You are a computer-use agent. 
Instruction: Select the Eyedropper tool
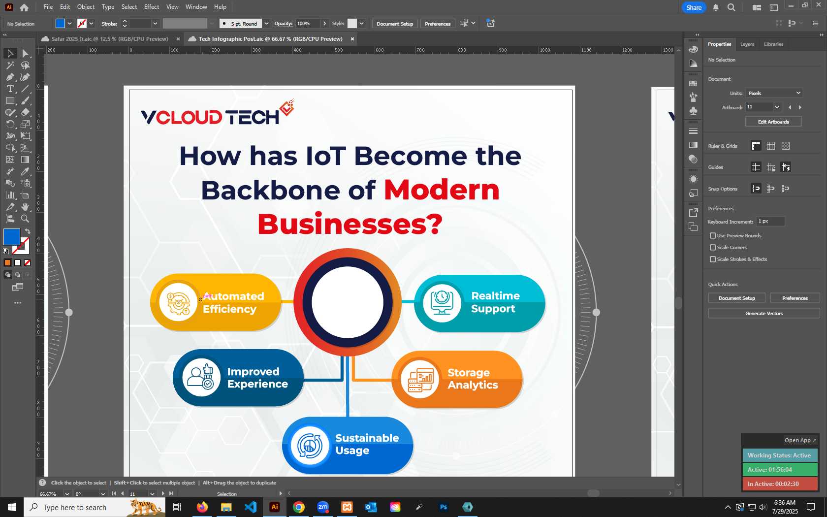(25, 171)
